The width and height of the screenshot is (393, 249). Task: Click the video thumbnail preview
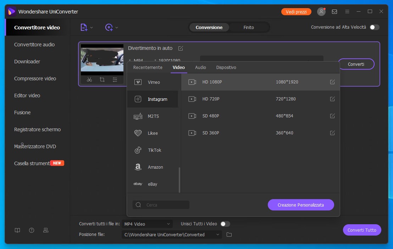pyautogui.click(x=102, y=59)
